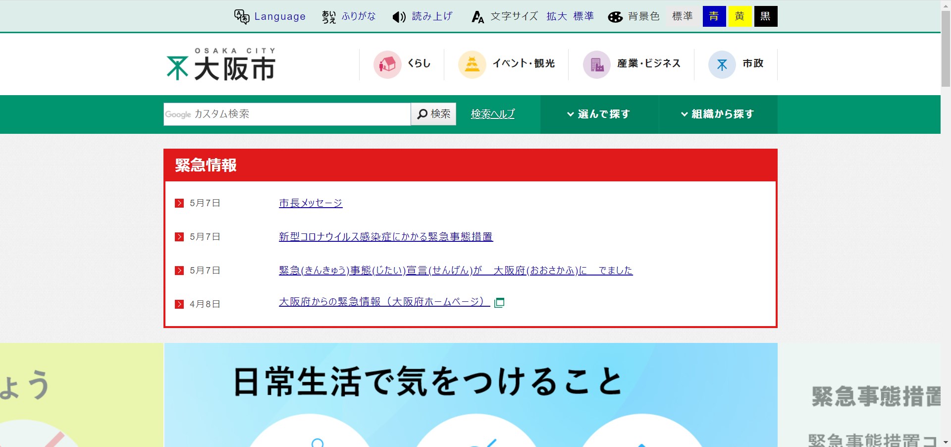Expand the 文字サイズ options
This screenshot has width=951, height=447.
point(514,16)
